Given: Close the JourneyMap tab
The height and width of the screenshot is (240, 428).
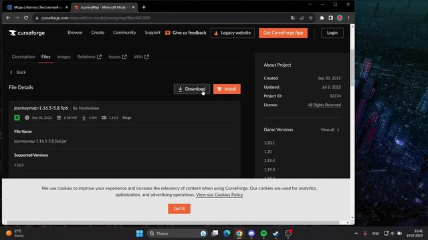Looking at the screenshot, I should click(133, 7).
